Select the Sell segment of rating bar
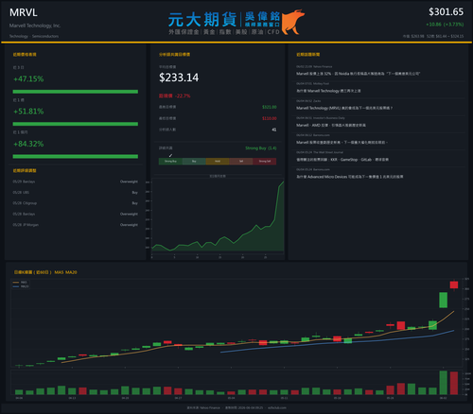Viewport: 473px width, 414px height. 241,162
